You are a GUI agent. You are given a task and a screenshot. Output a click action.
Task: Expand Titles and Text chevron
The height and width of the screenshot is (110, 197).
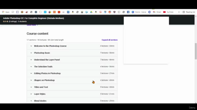(x=31, y=87)
